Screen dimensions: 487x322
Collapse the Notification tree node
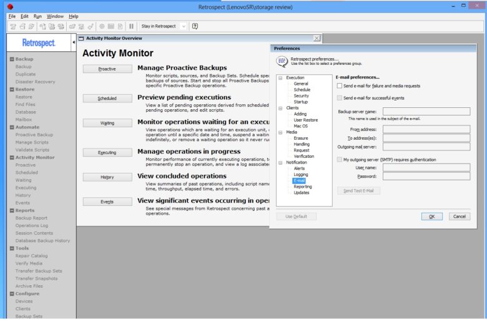click(280, 163)
